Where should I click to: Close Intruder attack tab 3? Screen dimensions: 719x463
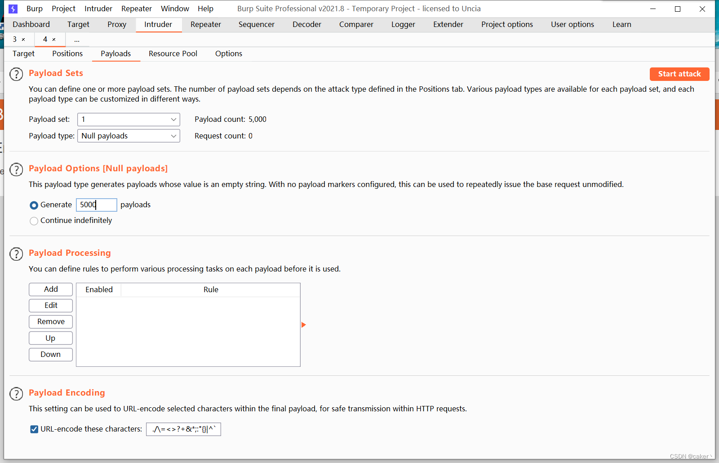pyautogui.click(x=23, y=40)
